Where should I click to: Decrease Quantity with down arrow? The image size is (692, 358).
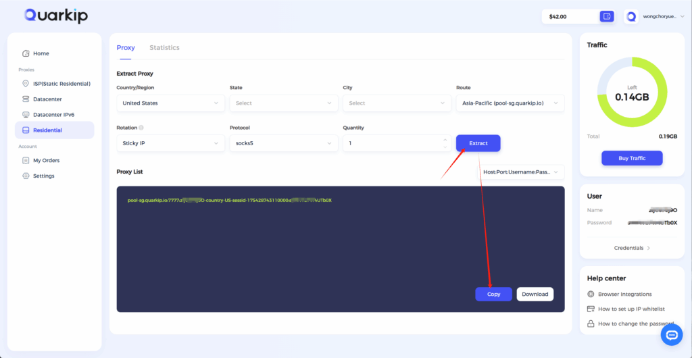tap(445, 147)
